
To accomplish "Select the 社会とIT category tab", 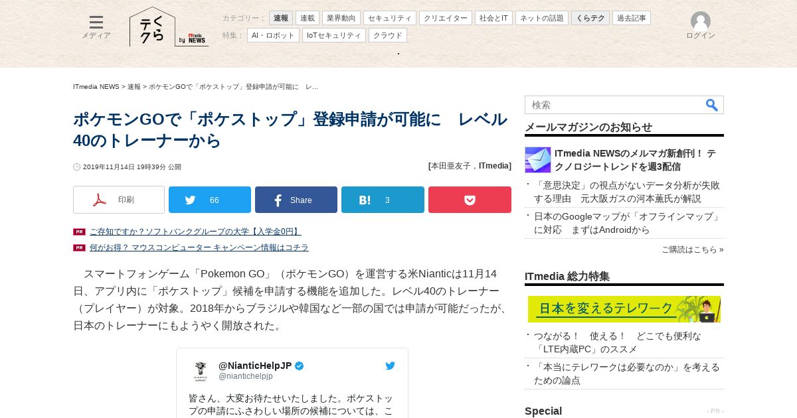I will coord(493,18).
